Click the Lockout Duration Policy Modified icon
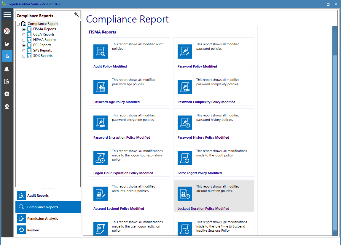The image size is (341, 245). click(185, 194)
